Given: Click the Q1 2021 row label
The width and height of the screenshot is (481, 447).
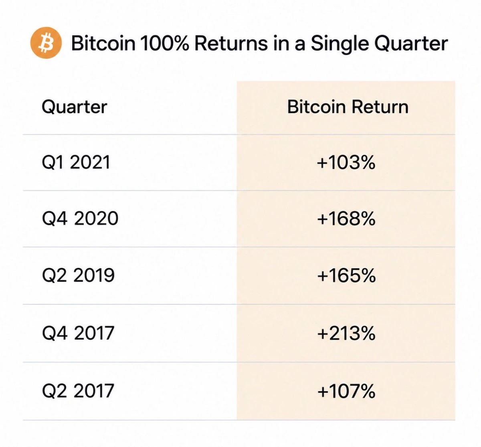Looking at the screenshot, I should (x=76, y=162).
